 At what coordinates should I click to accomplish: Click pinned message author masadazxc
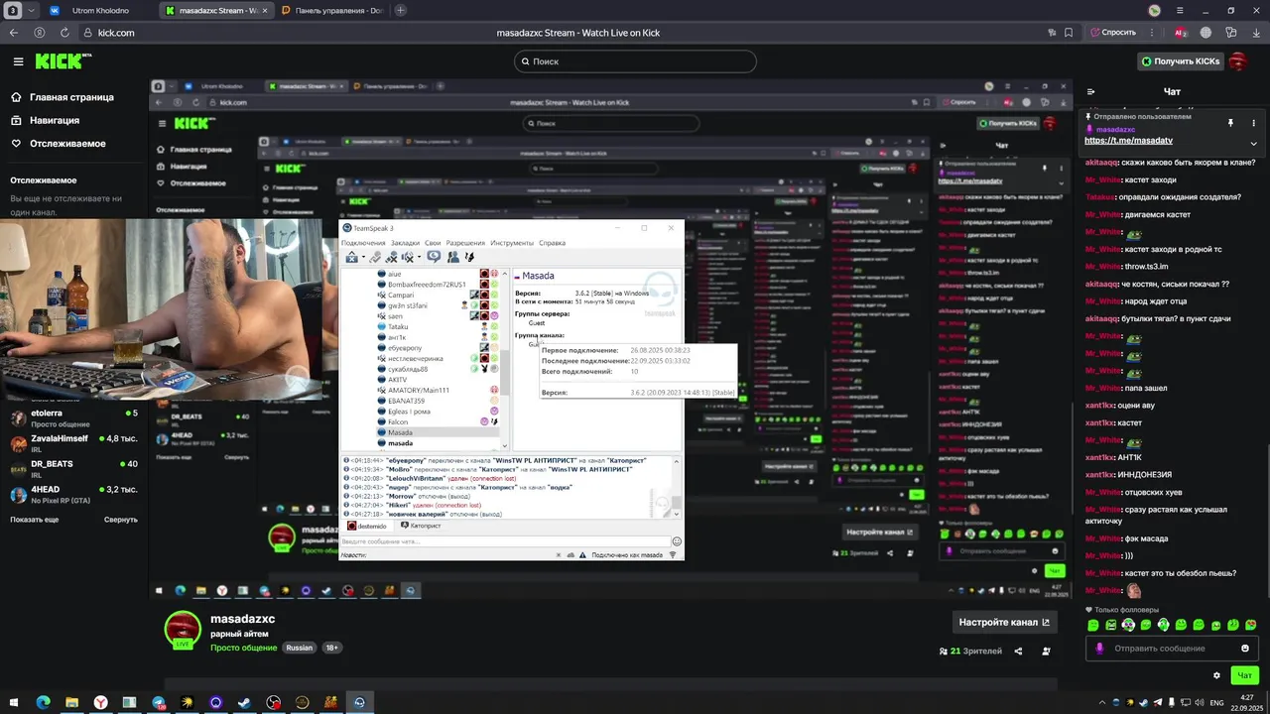coord(1115,129)
